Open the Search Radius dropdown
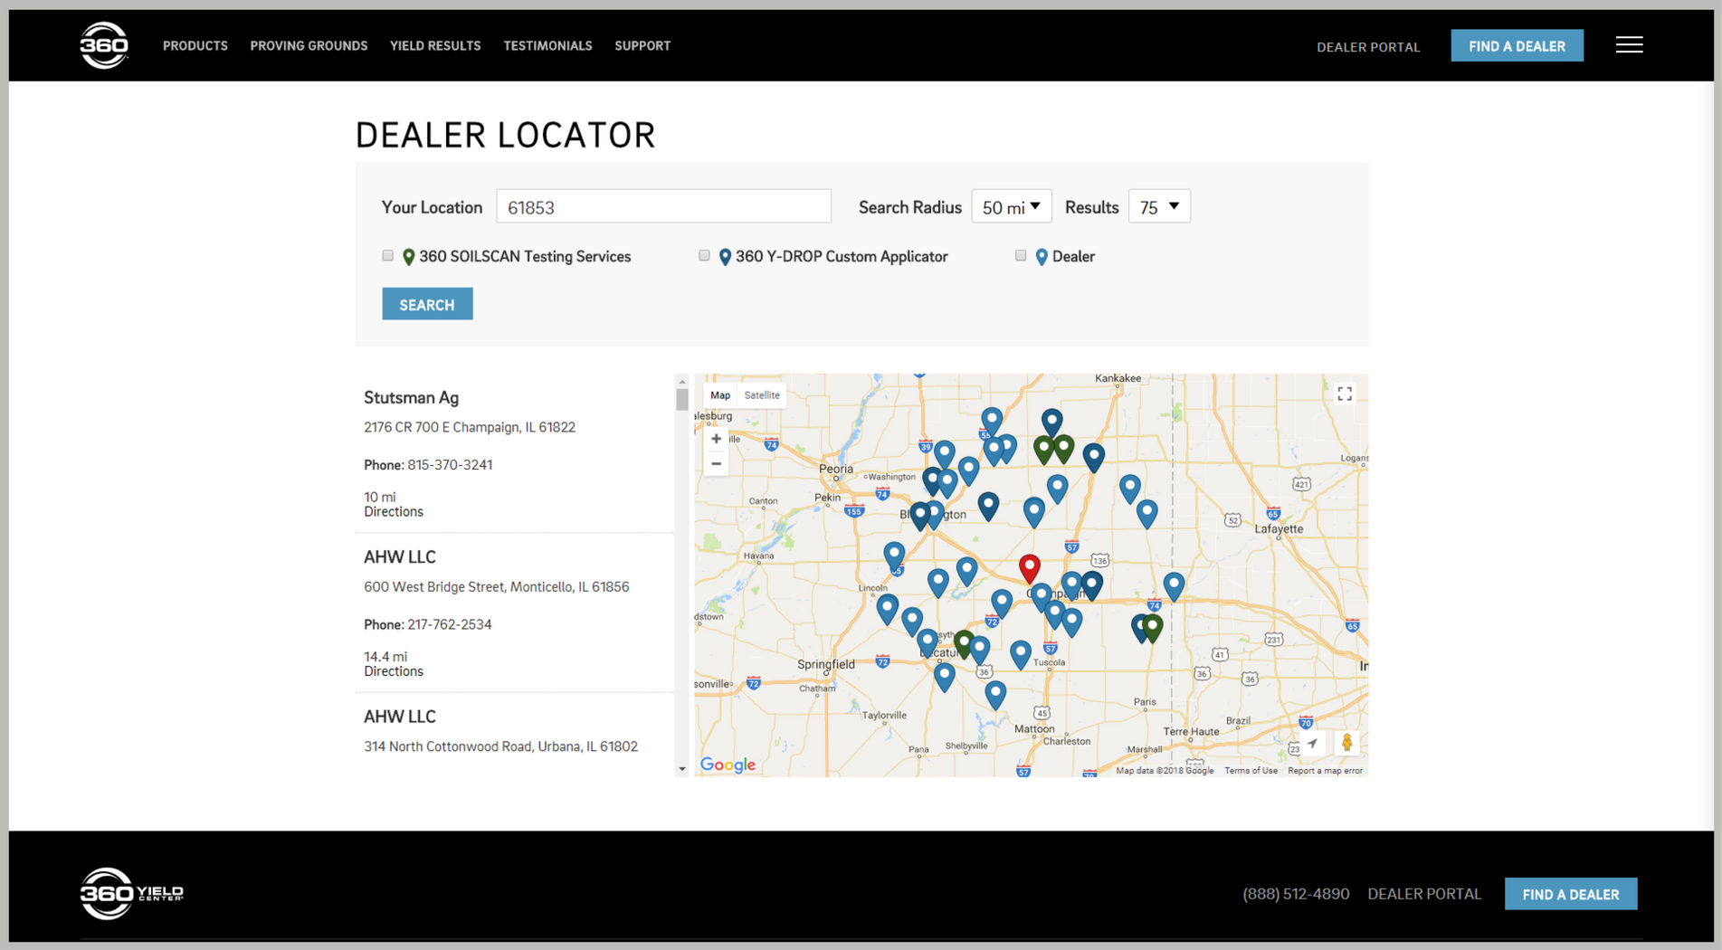This screenshot has height=950, width=1722. [x=1011, y=207]
